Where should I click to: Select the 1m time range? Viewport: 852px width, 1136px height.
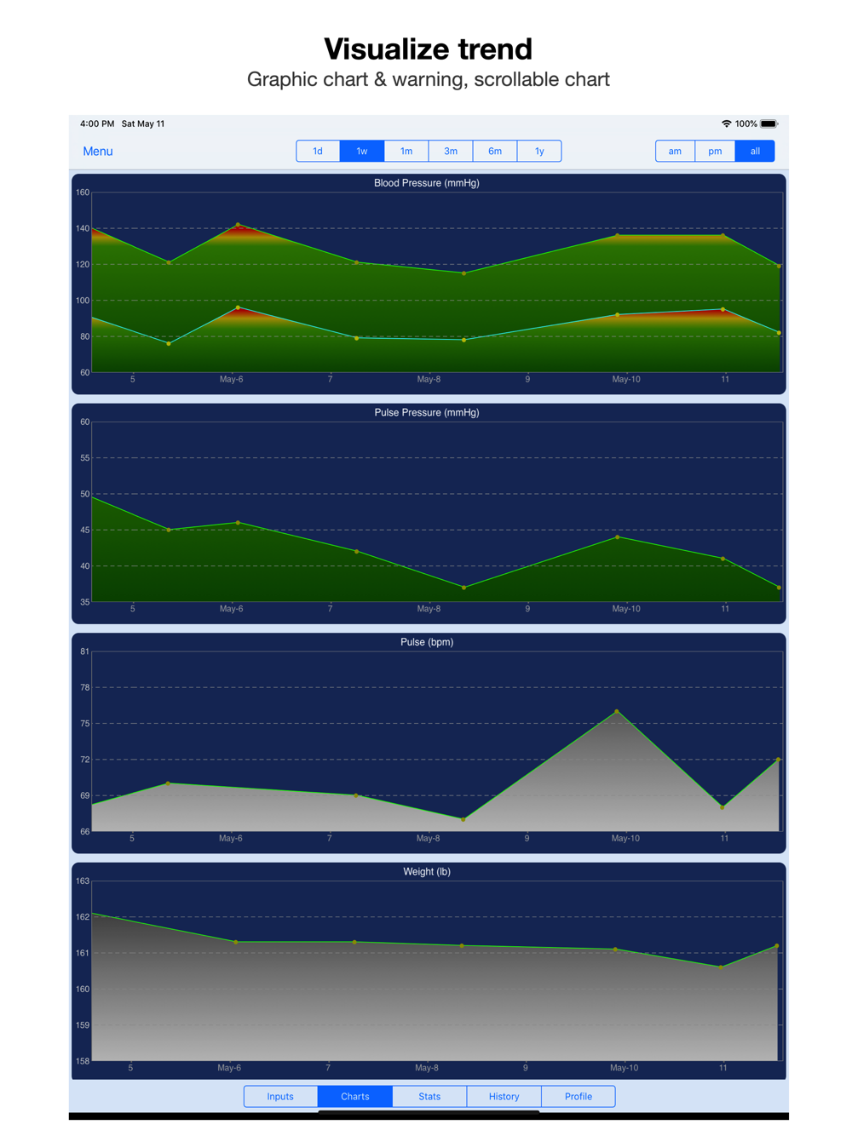tap(406, 152)
